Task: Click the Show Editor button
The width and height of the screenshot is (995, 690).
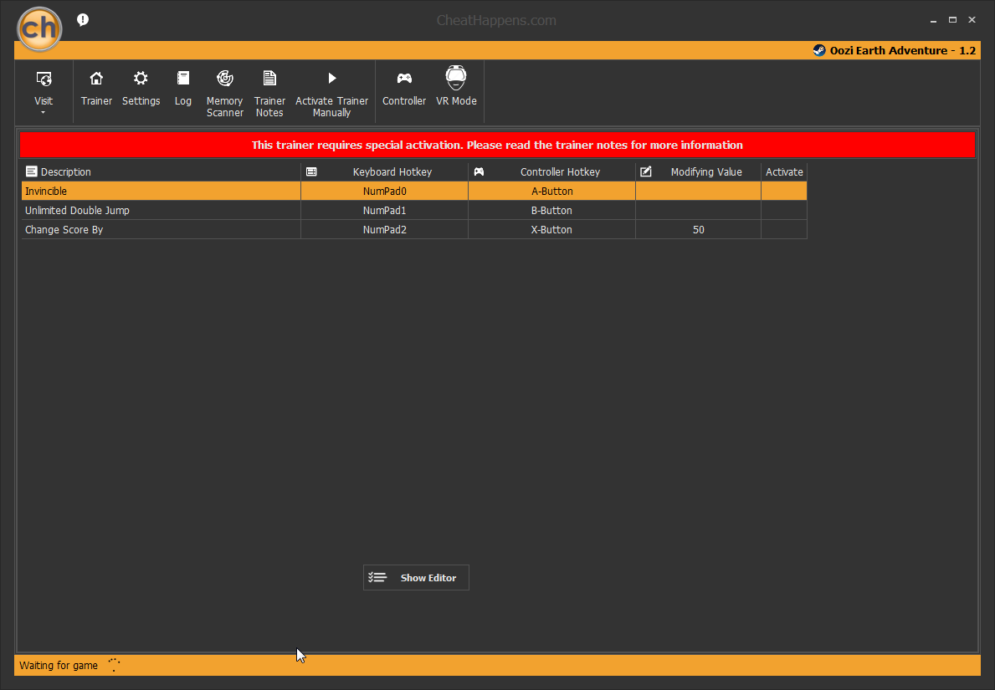Action: tap(416, 578)
